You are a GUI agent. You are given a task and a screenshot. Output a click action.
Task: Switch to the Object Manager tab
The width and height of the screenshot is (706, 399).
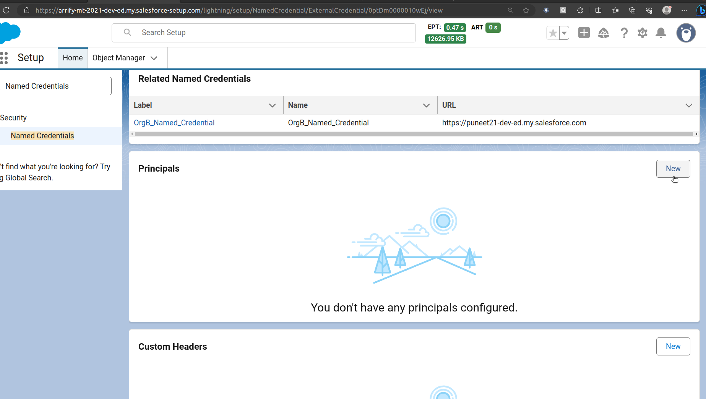[119, 58]
